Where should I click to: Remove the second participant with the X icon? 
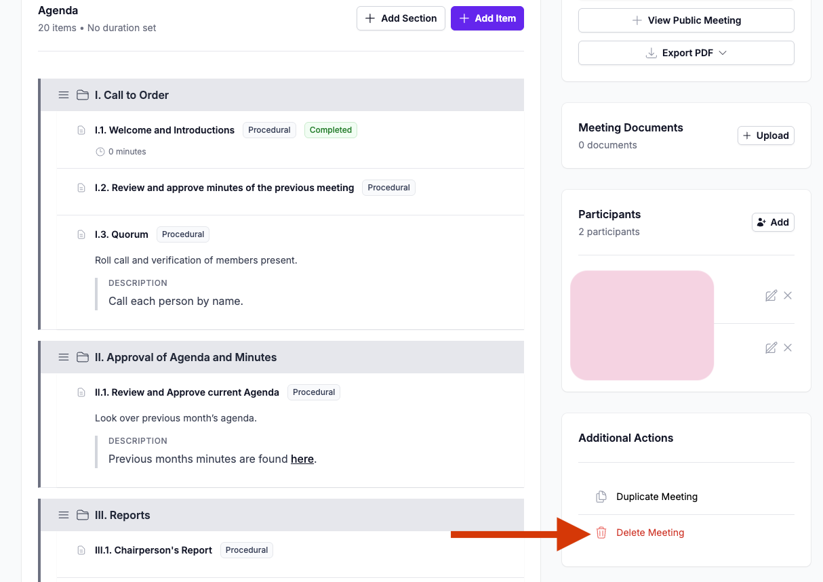coord(788,348)
